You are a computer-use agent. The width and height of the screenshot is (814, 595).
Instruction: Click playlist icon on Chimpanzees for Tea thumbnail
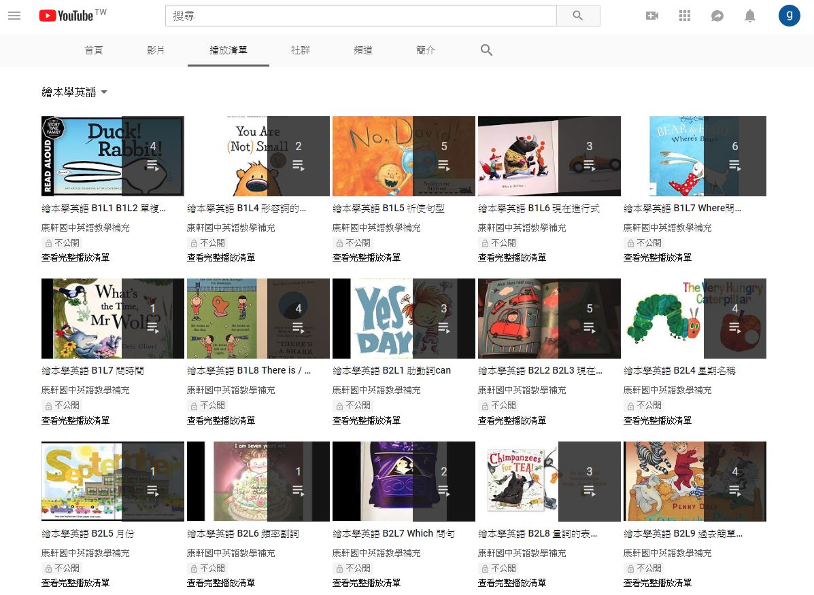[589, 490]
